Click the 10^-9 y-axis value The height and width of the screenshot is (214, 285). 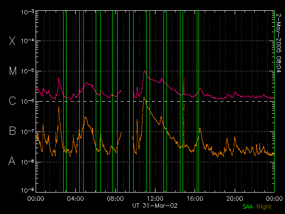28,190
